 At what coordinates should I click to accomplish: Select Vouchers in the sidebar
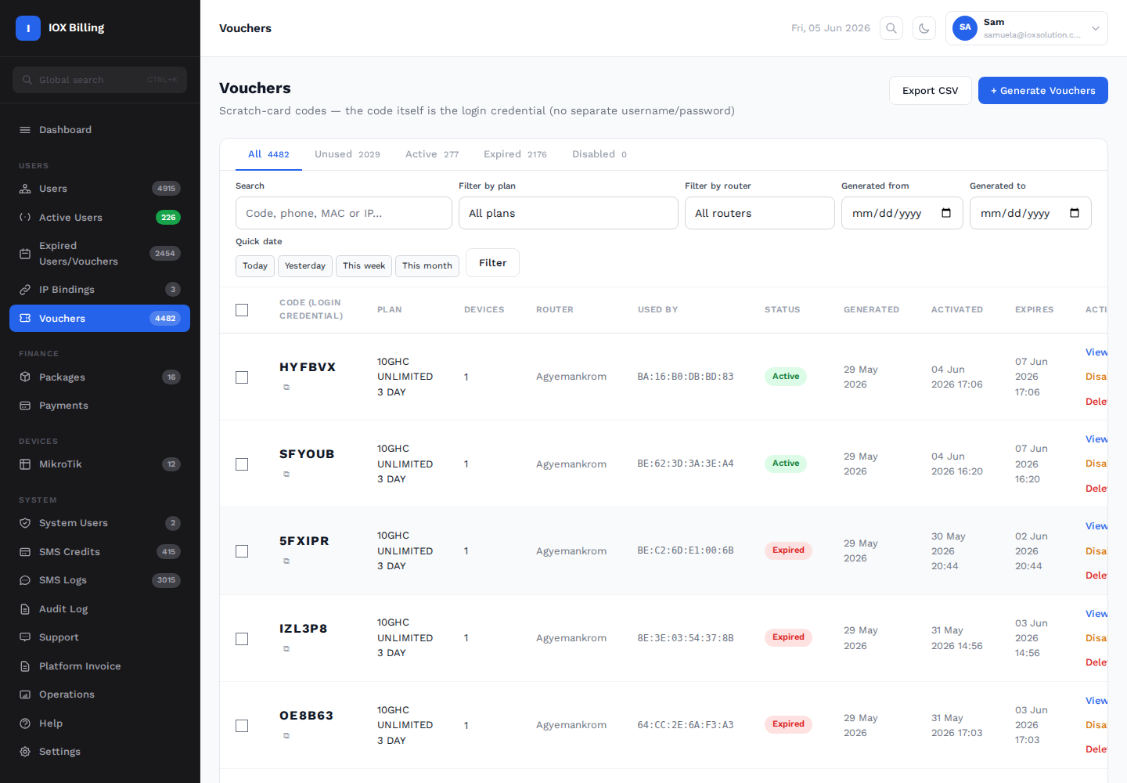coord(99,319)
